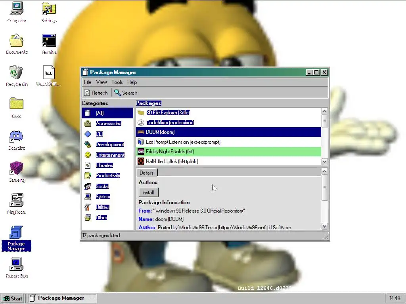Open the View menu

point(101,82)
